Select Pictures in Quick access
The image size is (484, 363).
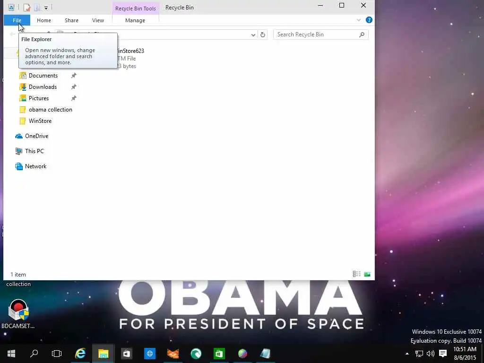tap(39, 98)
